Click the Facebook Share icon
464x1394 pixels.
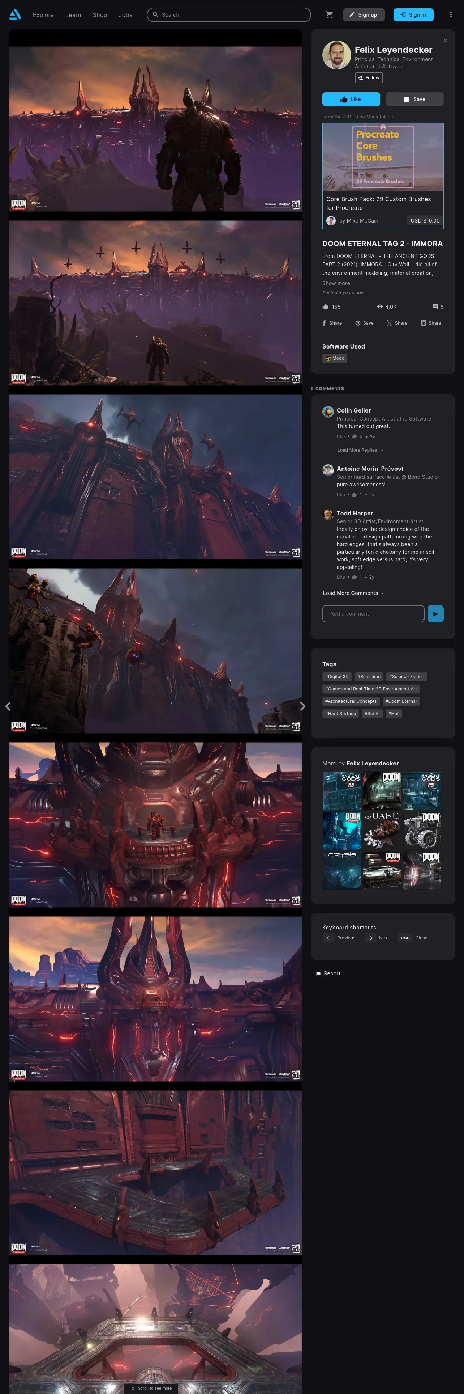(x=332, y=323)
